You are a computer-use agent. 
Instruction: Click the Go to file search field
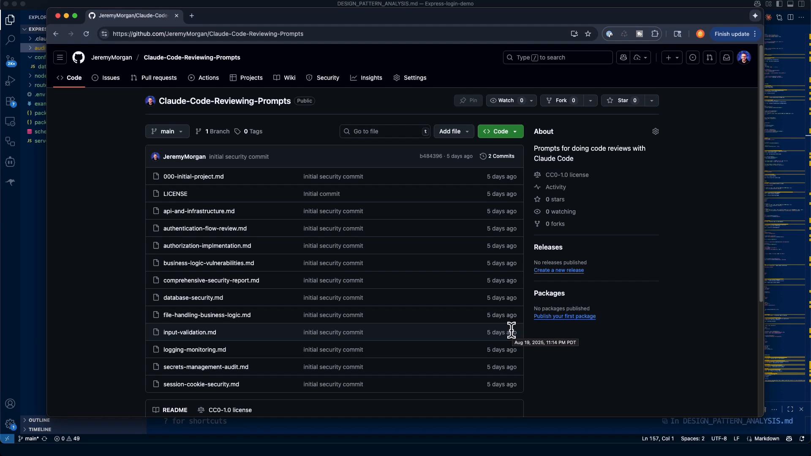coord(385,131)
